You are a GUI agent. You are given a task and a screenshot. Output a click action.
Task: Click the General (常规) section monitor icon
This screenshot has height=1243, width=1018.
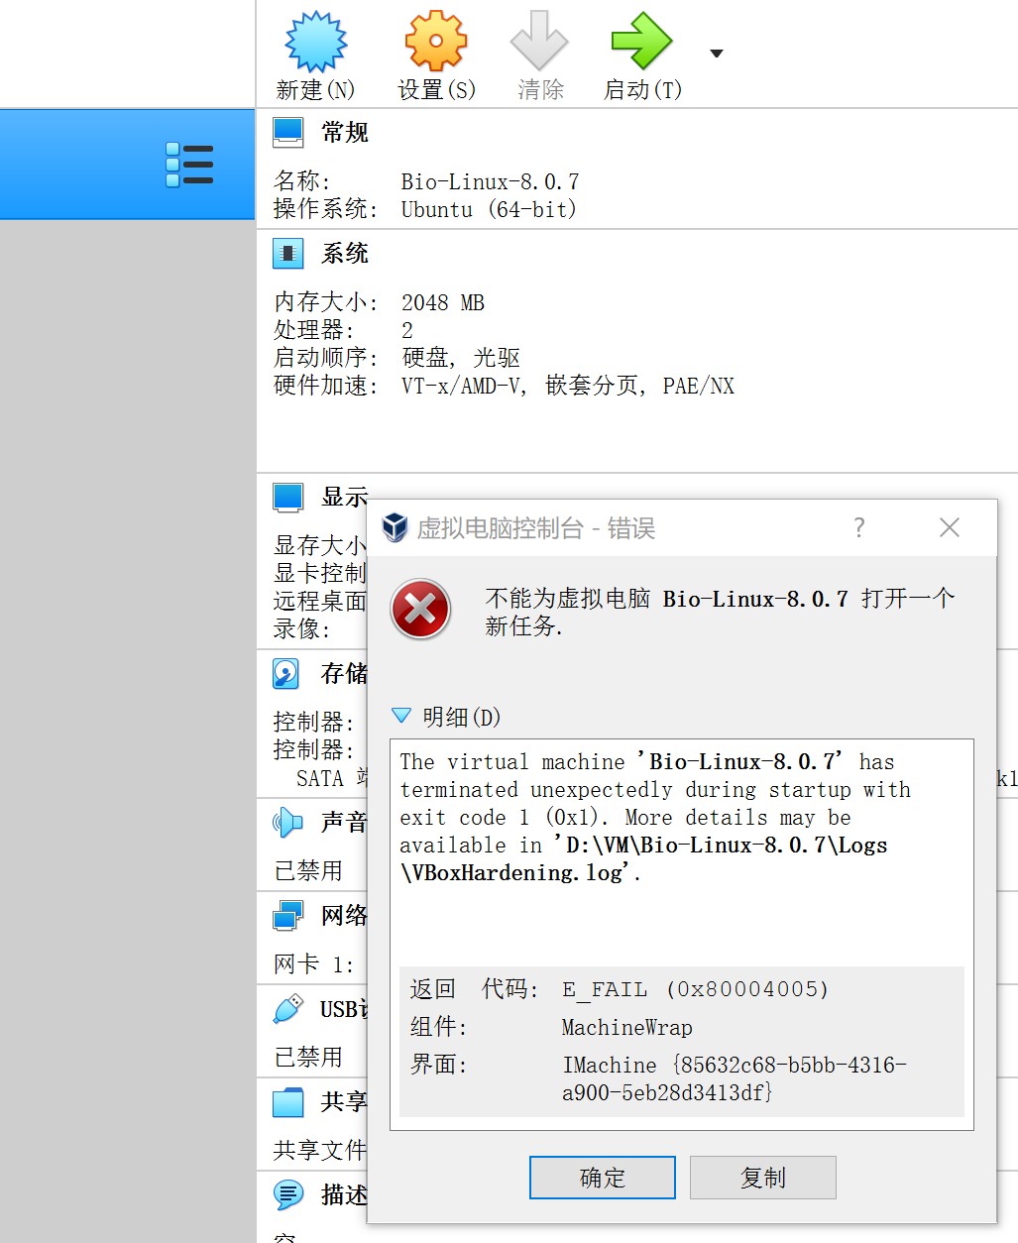(288, 133)
